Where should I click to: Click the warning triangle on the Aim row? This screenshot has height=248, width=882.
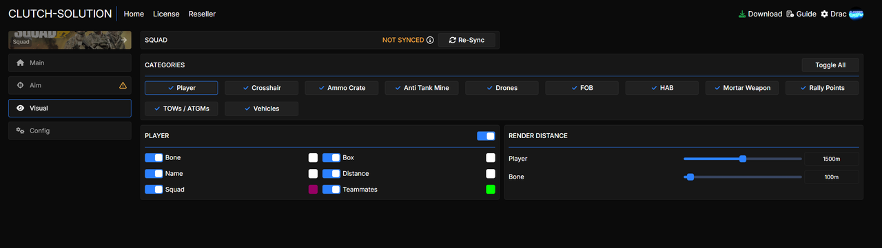(123, 85)
